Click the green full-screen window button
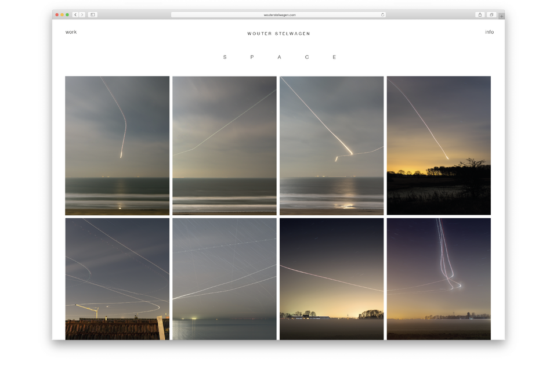The height and width of the screenshot is (376, 557). (x=67, y=15)
